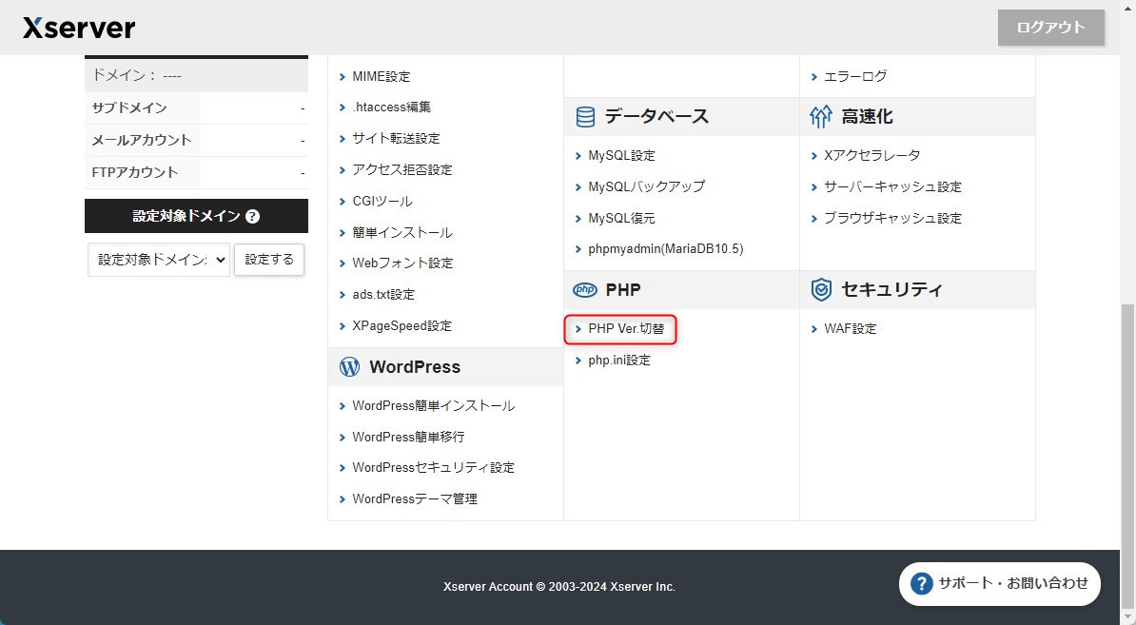Click the shield icon beside セキュリティ
The width and height of the screenshot is (1136, 625).
click(x=820, y=289)
